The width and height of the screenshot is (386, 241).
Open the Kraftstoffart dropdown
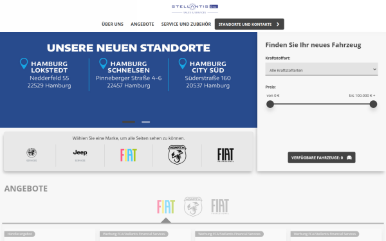click(322, 69)
